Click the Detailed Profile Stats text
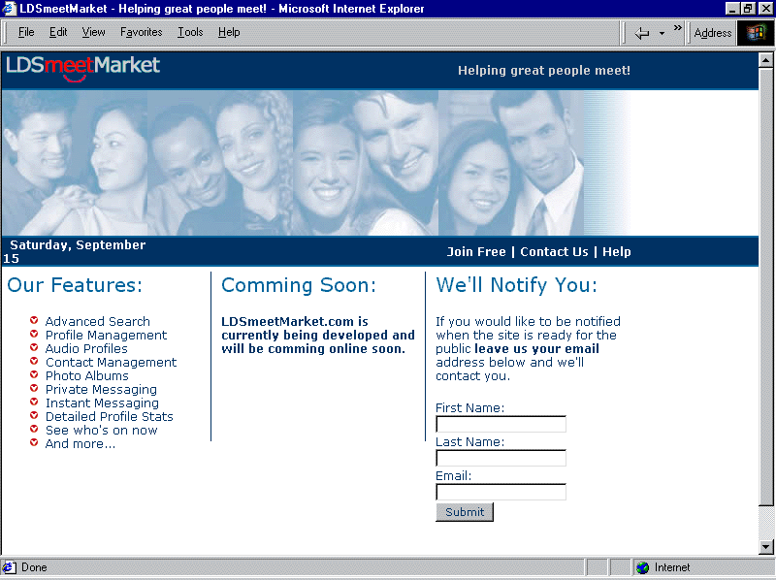 110,417
